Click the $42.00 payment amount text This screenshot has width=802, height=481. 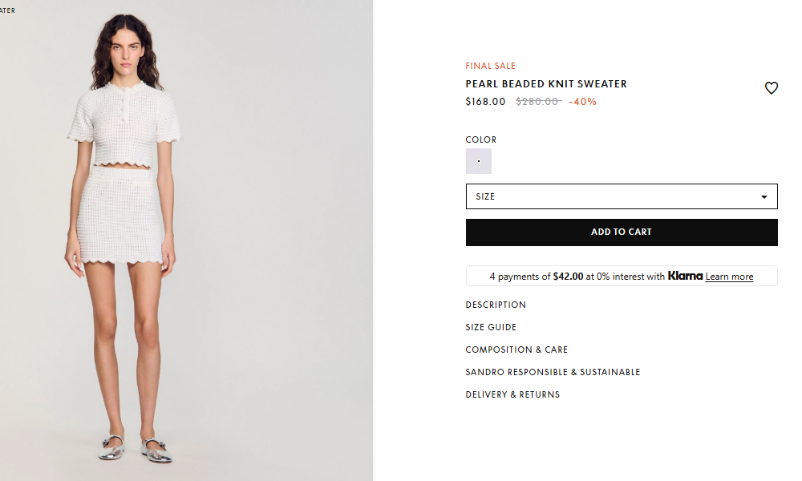[x=568, y=277]
